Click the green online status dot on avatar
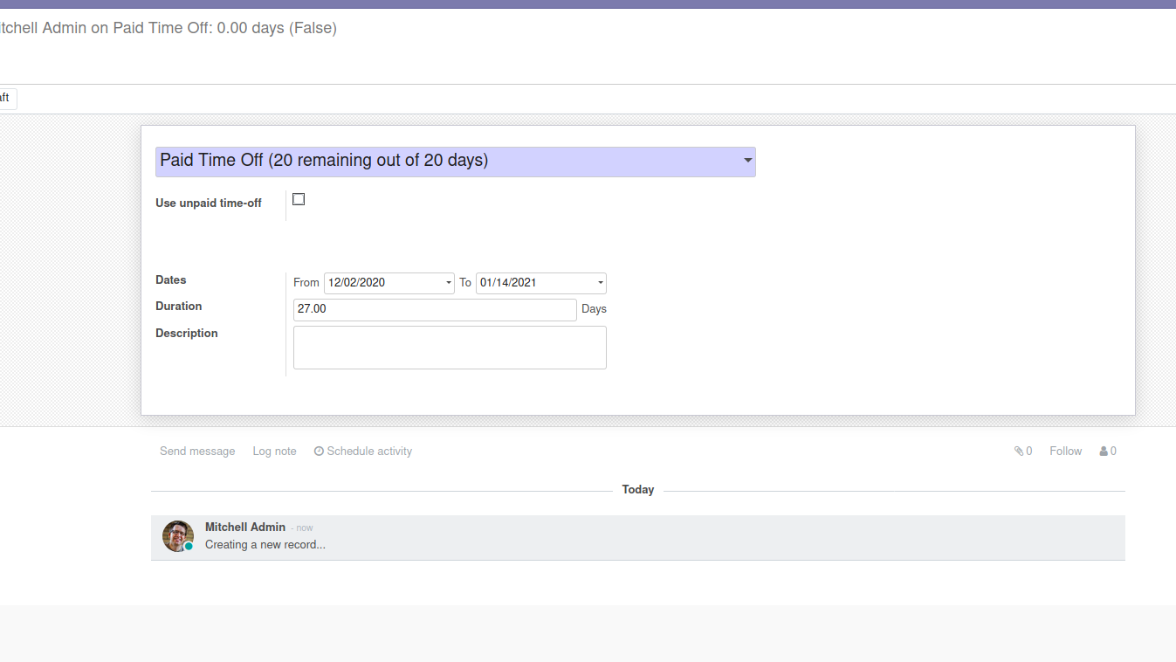This screenshot has width=1176, height=662. pyautogui.click(x=189, y=547)
